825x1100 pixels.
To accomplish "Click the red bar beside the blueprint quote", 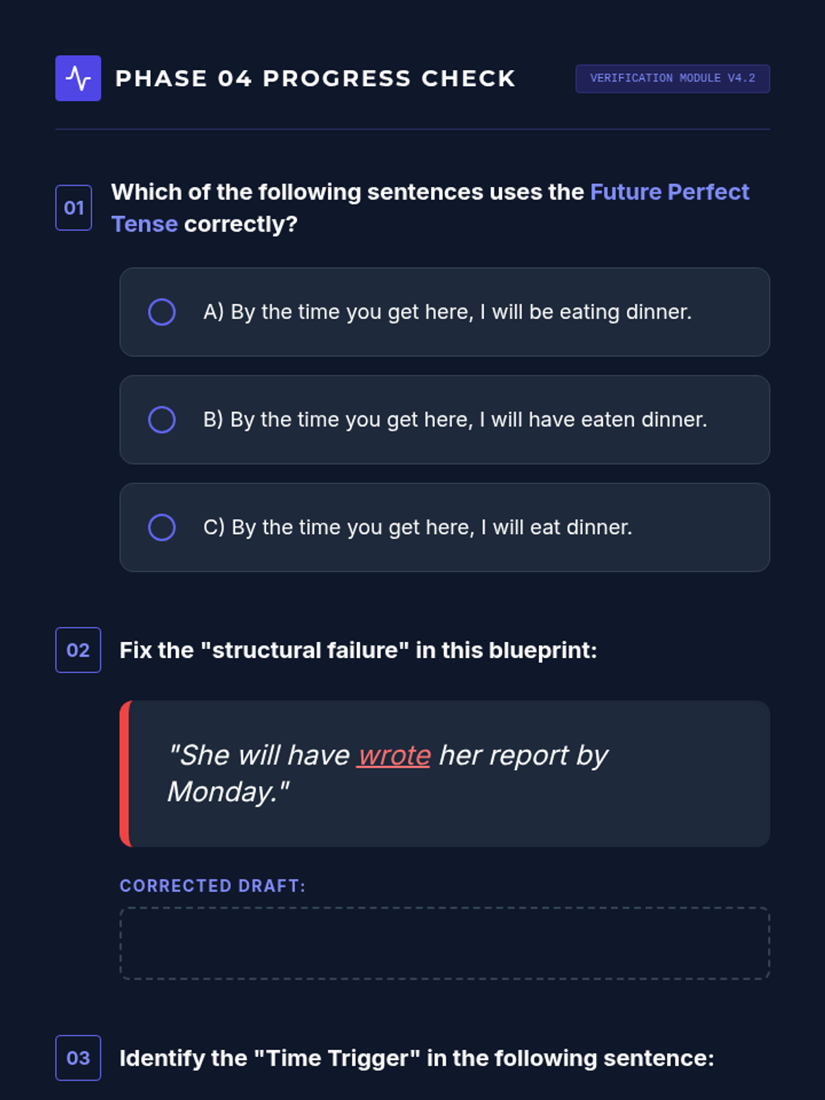I will (x=124, y=773).
